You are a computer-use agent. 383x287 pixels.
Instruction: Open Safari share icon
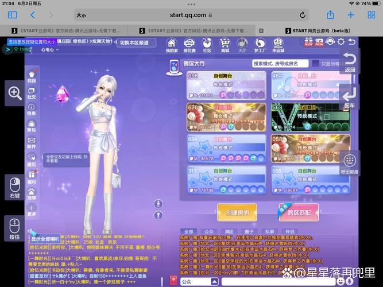(x=330, y=15)
